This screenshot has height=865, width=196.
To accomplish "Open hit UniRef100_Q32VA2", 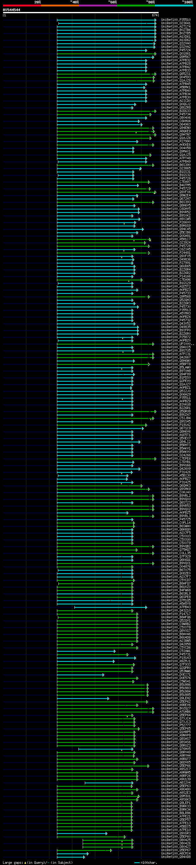I will point(176,47).
